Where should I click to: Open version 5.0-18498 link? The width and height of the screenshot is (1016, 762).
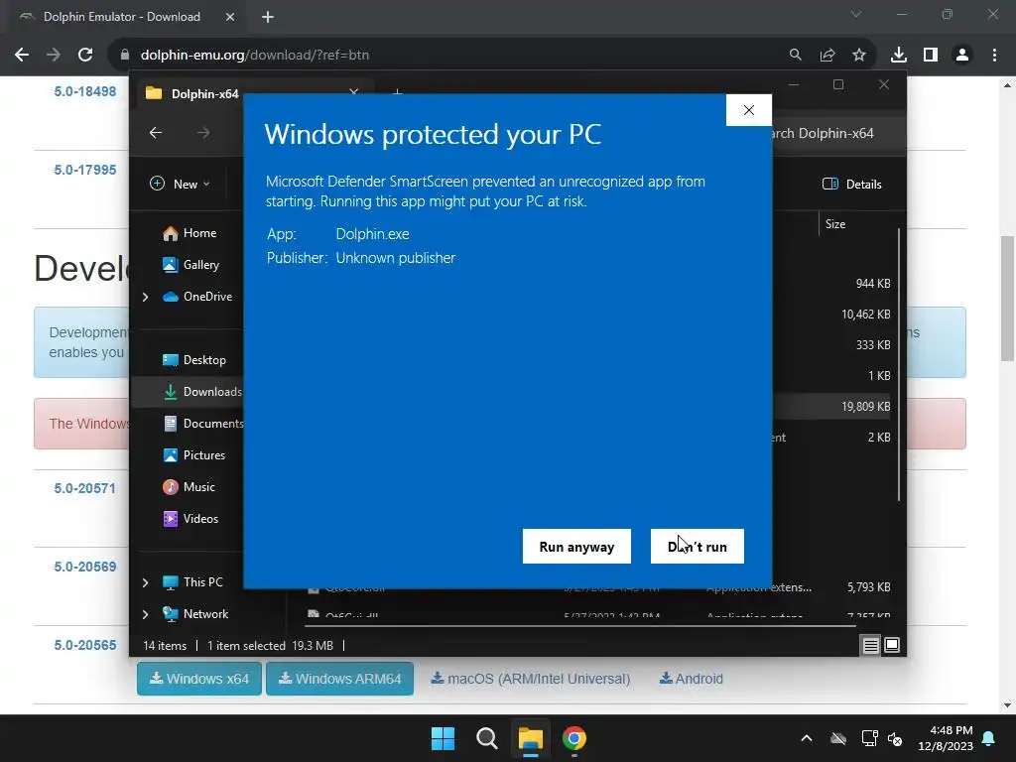coord(85,91)
